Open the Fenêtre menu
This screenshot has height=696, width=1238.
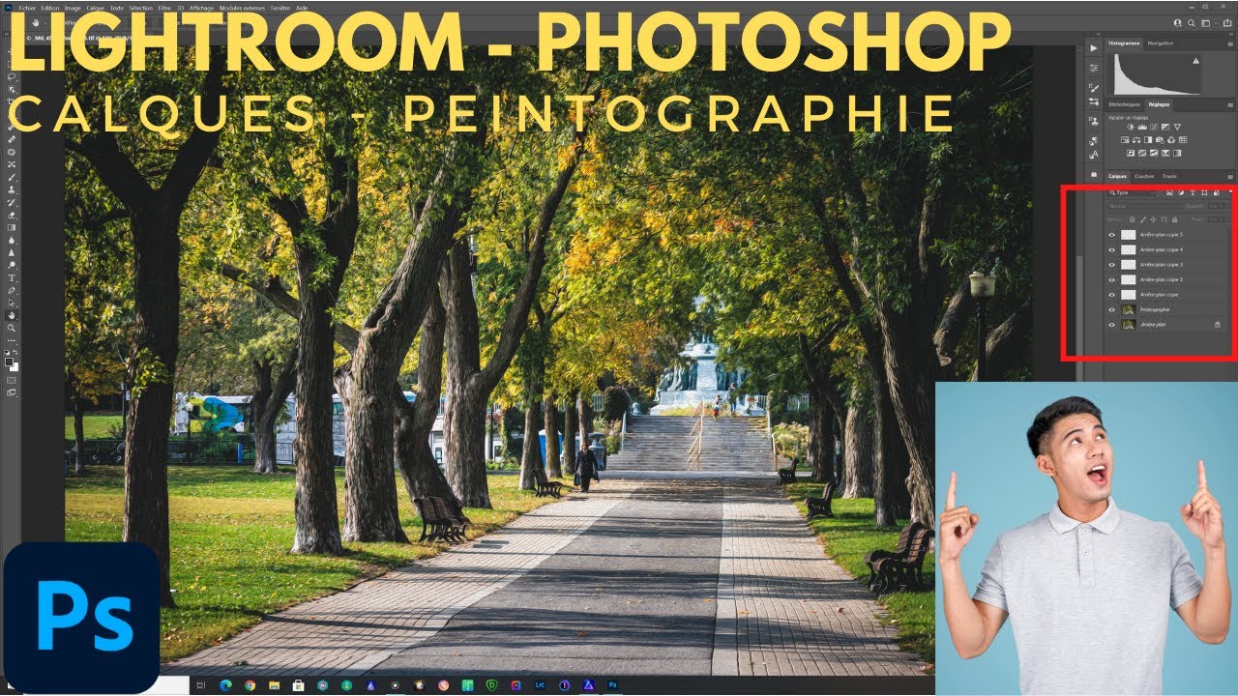click(280, 8)
